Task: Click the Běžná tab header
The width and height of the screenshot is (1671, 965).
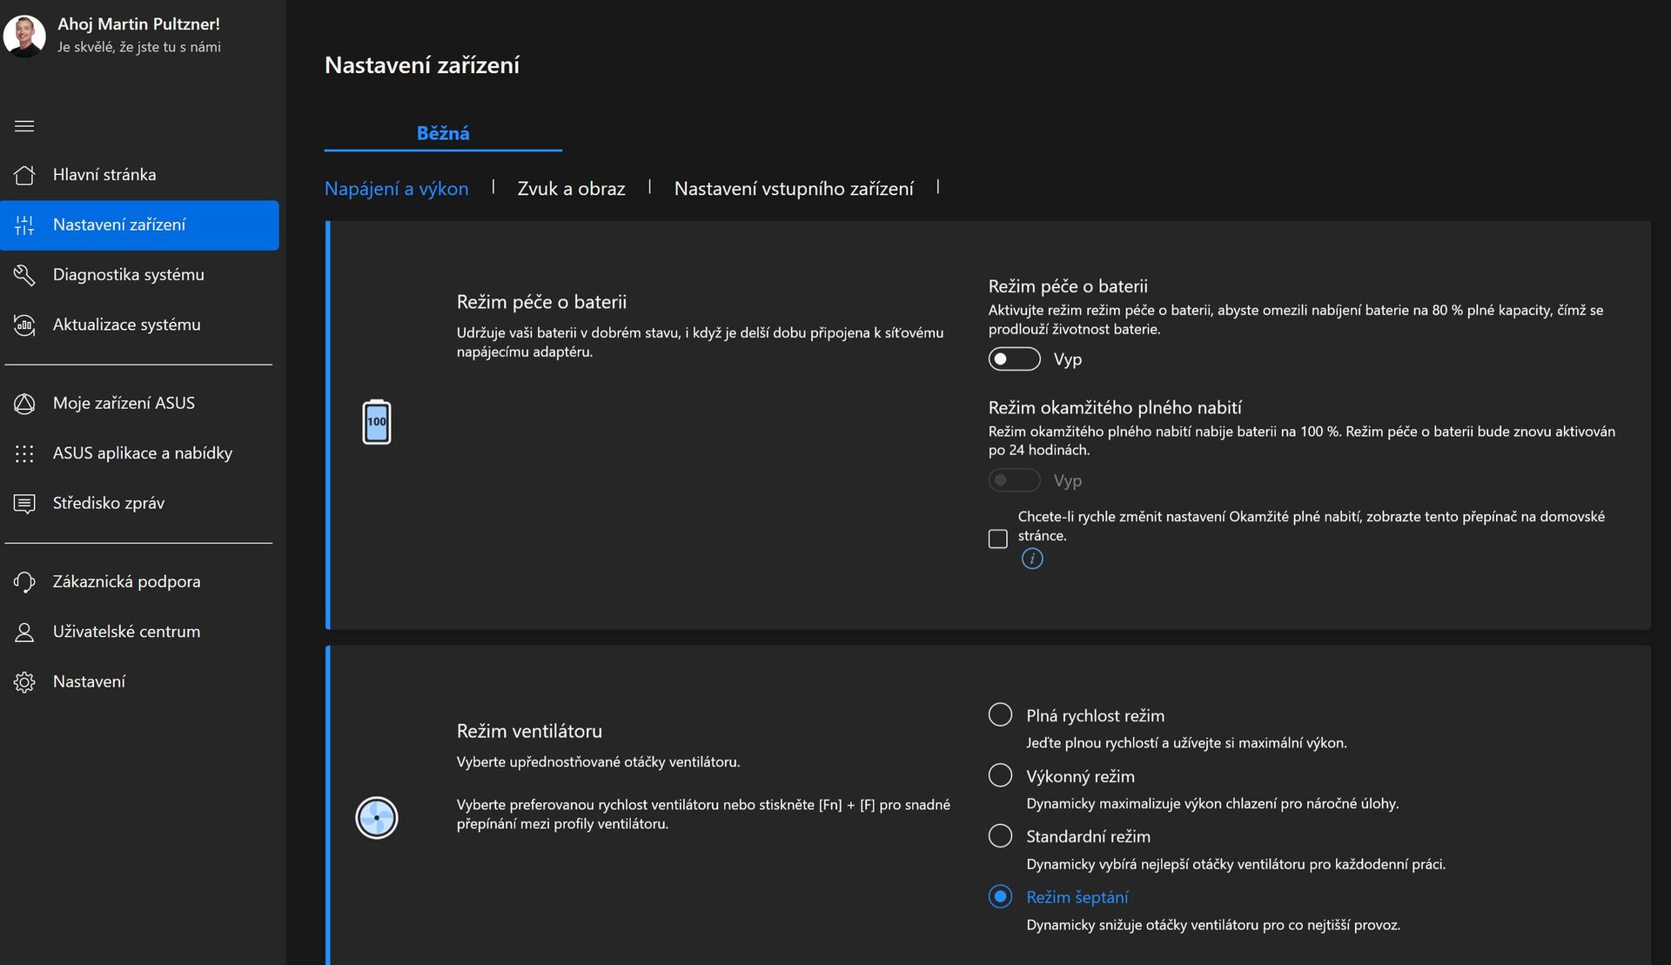Action: (x=442, y=133)
